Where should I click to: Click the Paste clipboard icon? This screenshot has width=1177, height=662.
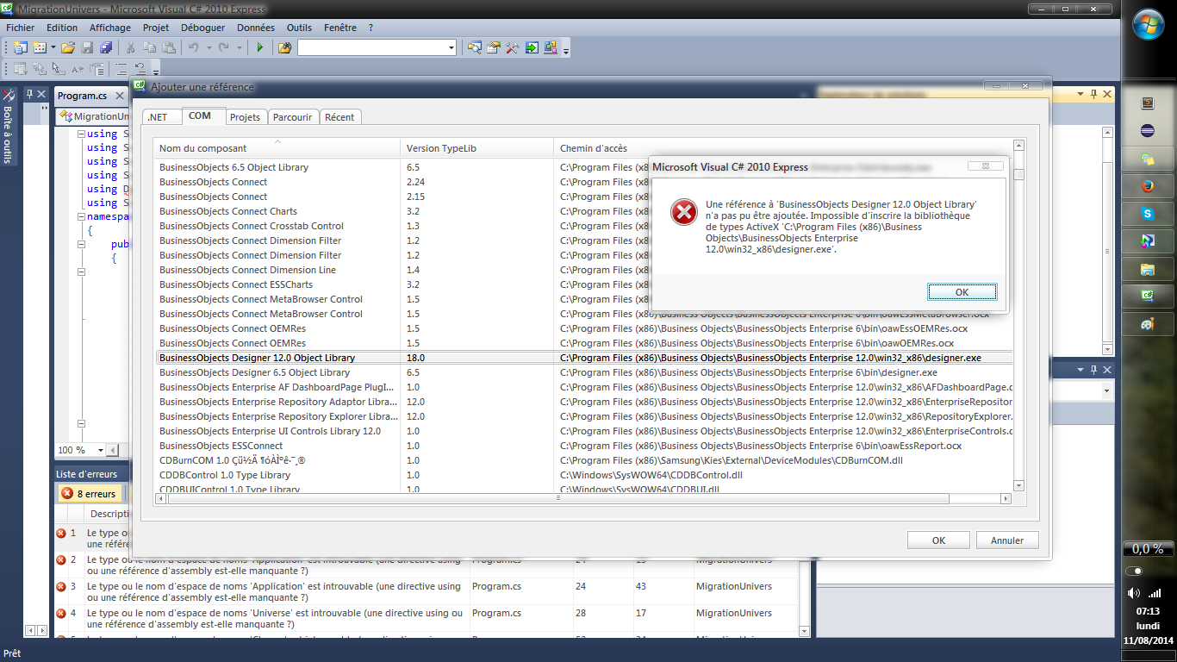[x=170, y=47]
